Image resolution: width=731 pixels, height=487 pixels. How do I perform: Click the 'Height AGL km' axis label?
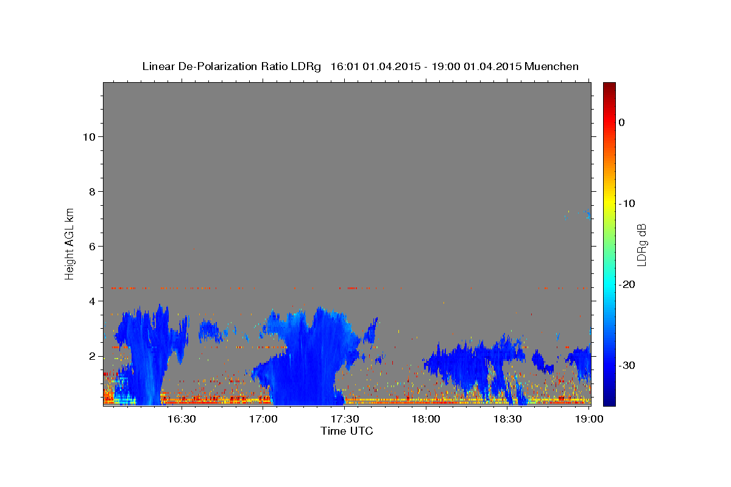[x=69, y=244]
